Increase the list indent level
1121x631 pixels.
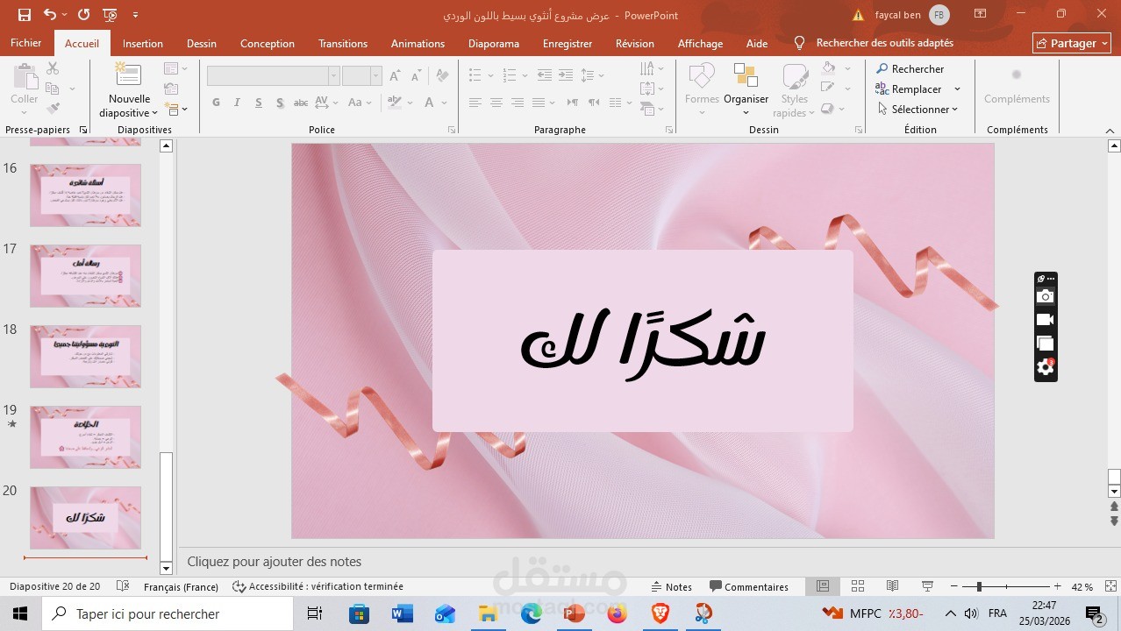pos(566,75)
